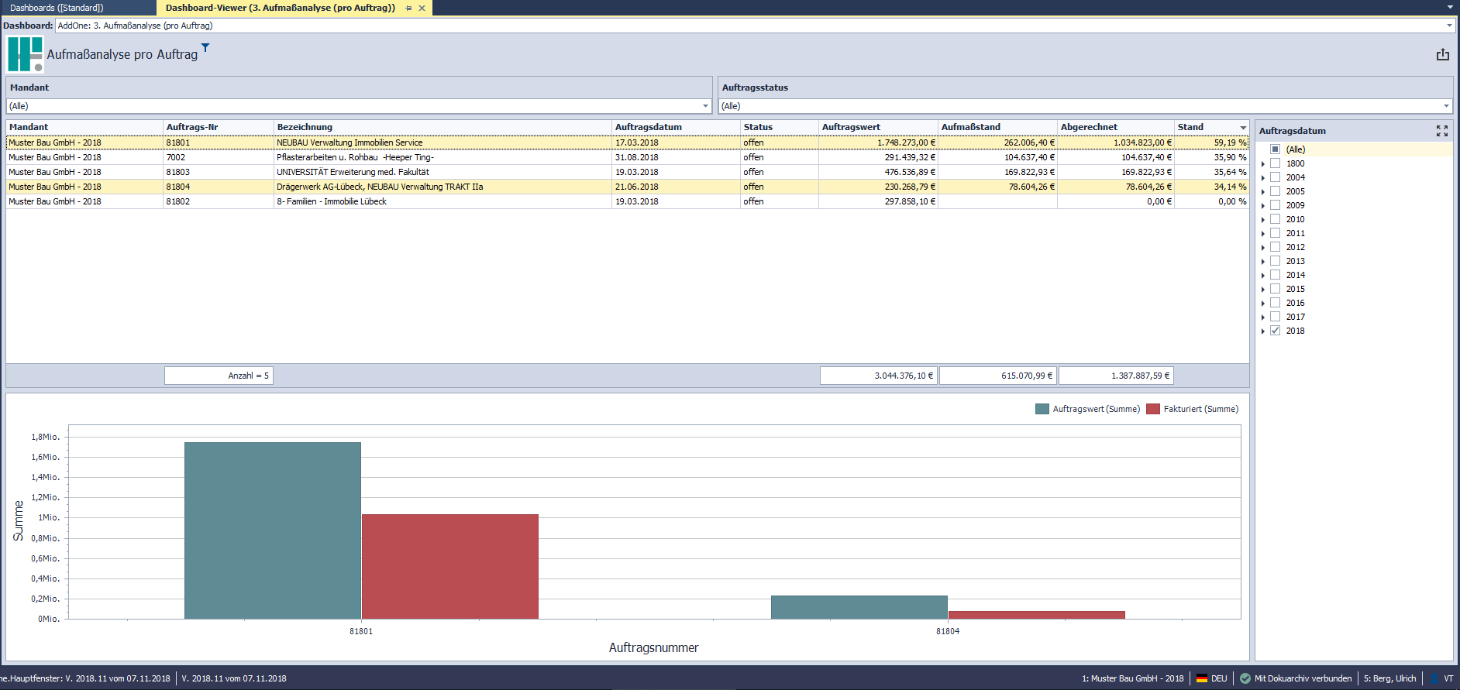Click 'Mit Dokuarchiv verbunden' status text
Viewport: 1460px width, 690px height.
pos(1303,678)
